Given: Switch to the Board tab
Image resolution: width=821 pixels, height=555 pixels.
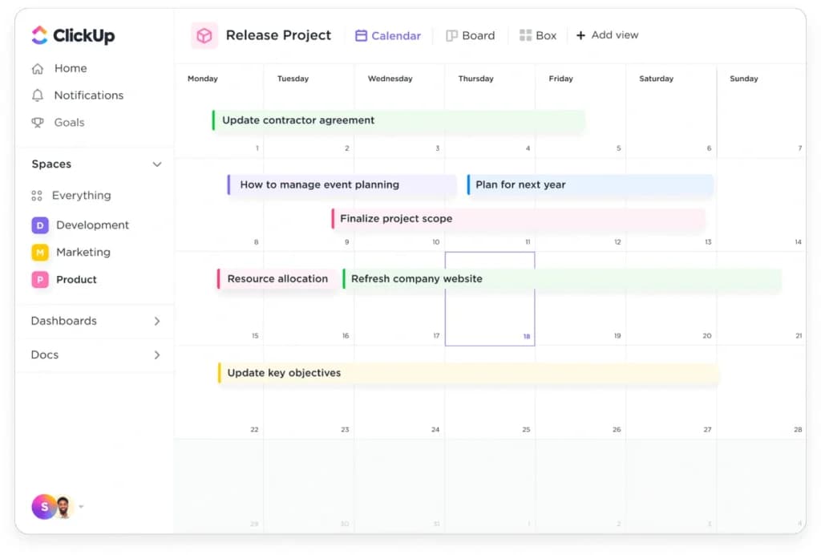Looking at the screenshot, I should (470, 35).
